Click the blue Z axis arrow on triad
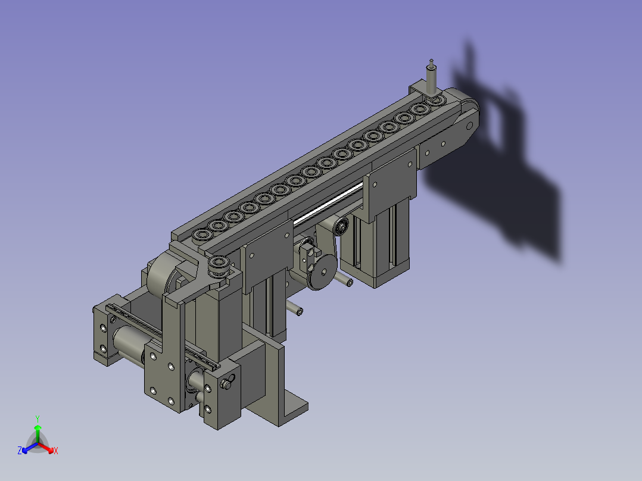Viewport: 642px width, 481px height. 29,448
